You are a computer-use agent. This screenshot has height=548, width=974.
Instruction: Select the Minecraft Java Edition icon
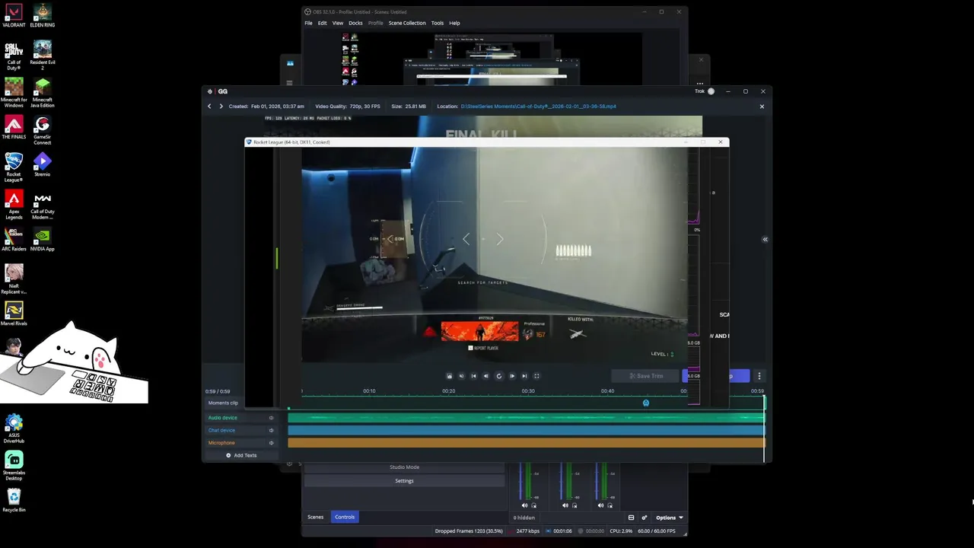(x=43, y=93)
